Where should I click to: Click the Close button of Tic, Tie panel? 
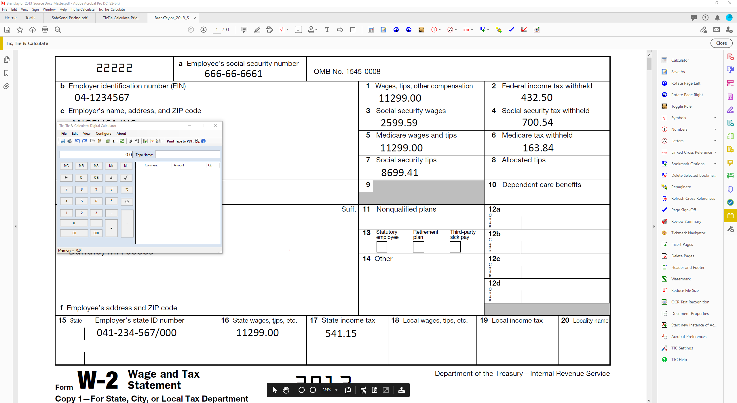click(x=721, y=43)
